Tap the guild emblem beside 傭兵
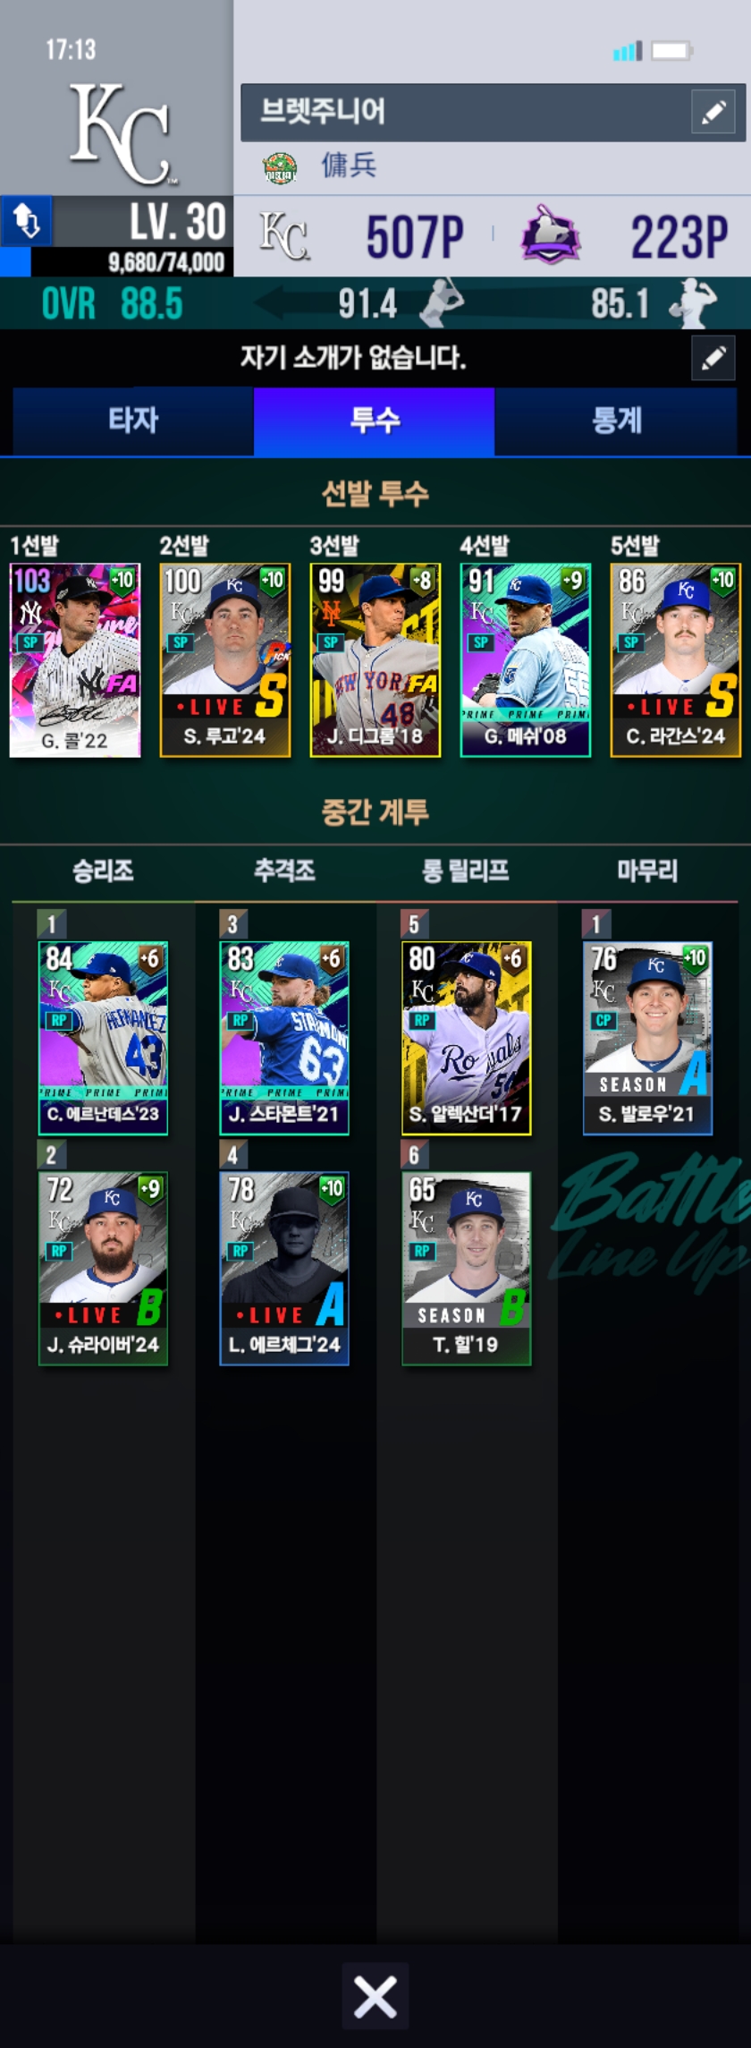Viewport: 751px width, 2048px height. tap(280, 166)
